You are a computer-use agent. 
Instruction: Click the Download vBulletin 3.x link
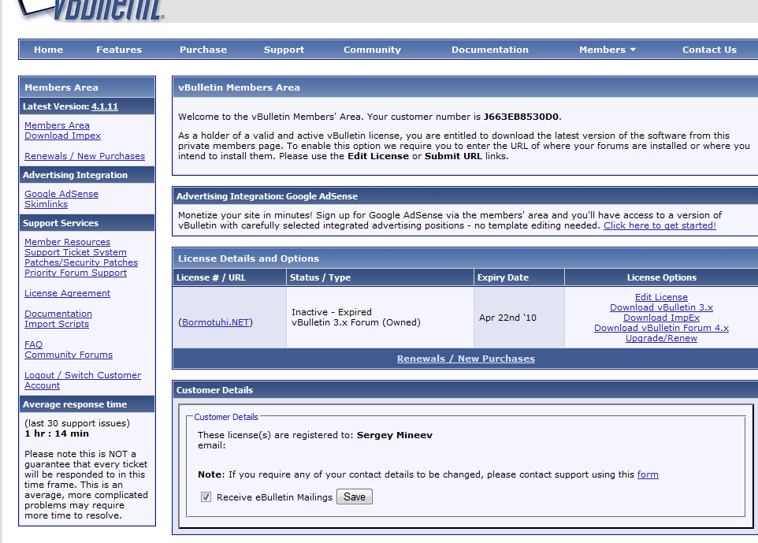[x=661, y=307]
